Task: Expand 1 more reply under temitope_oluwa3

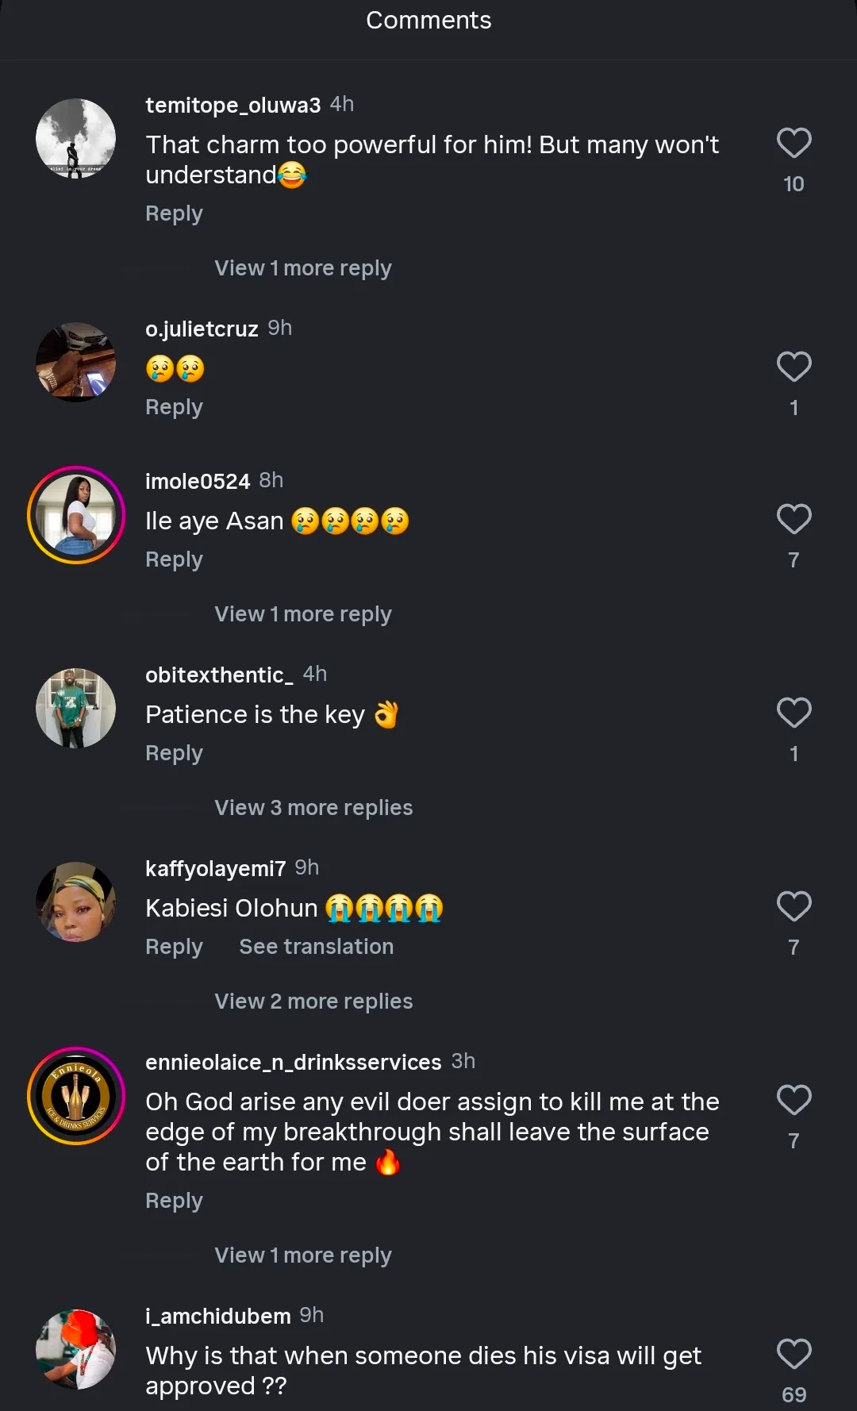Action: point(302,268)
